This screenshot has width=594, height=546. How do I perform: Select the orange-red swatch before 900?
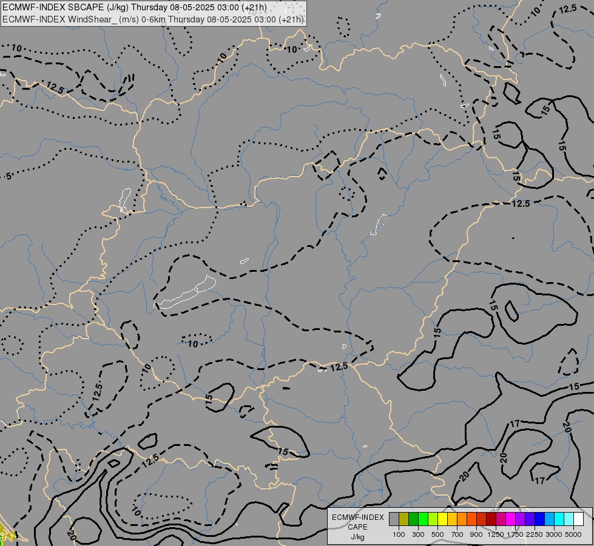[471, 519]
